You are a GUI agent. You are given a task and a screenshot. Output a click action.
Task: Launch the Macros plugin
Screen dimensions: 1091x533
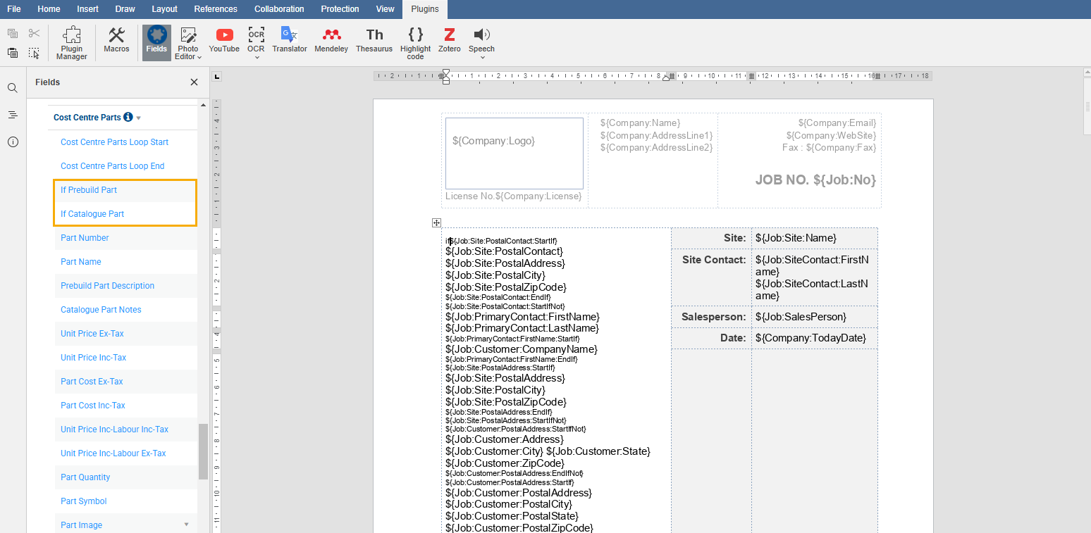(116, 40)
